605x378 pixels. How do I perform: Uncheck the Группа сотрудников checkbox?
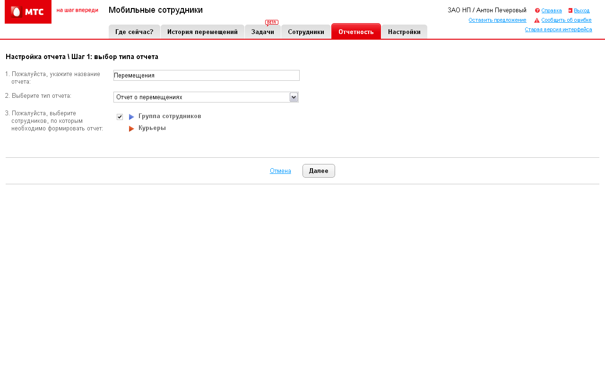click(120, 117)
